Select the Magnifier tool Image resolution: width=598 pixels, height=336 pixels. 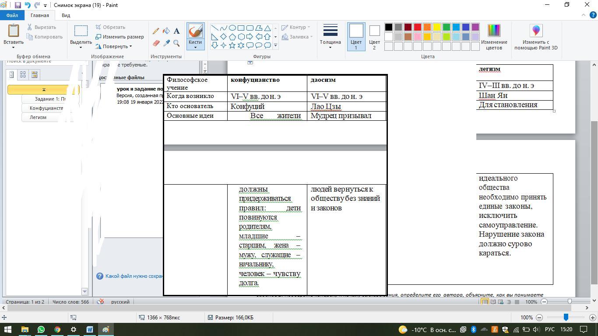tap(176, 43)
